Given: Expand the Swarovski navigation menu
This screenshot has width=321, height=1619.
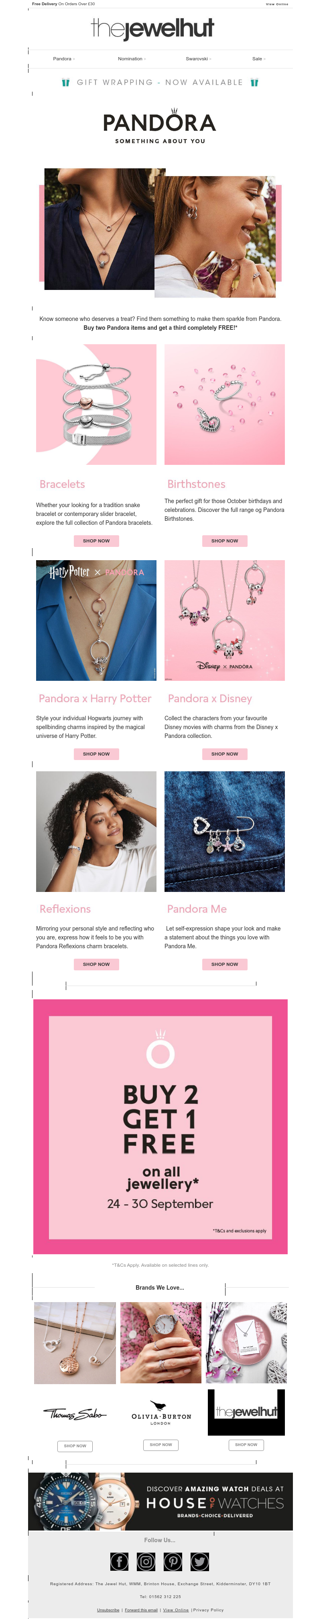Looking at the screenshot, I should pos(198,59).
